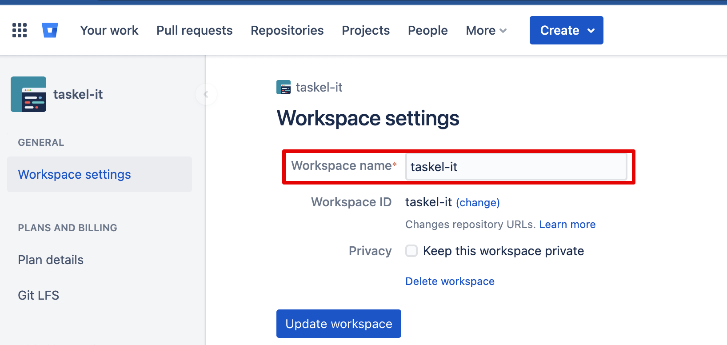Click the Bitbucket logo icon

(50, 30)
